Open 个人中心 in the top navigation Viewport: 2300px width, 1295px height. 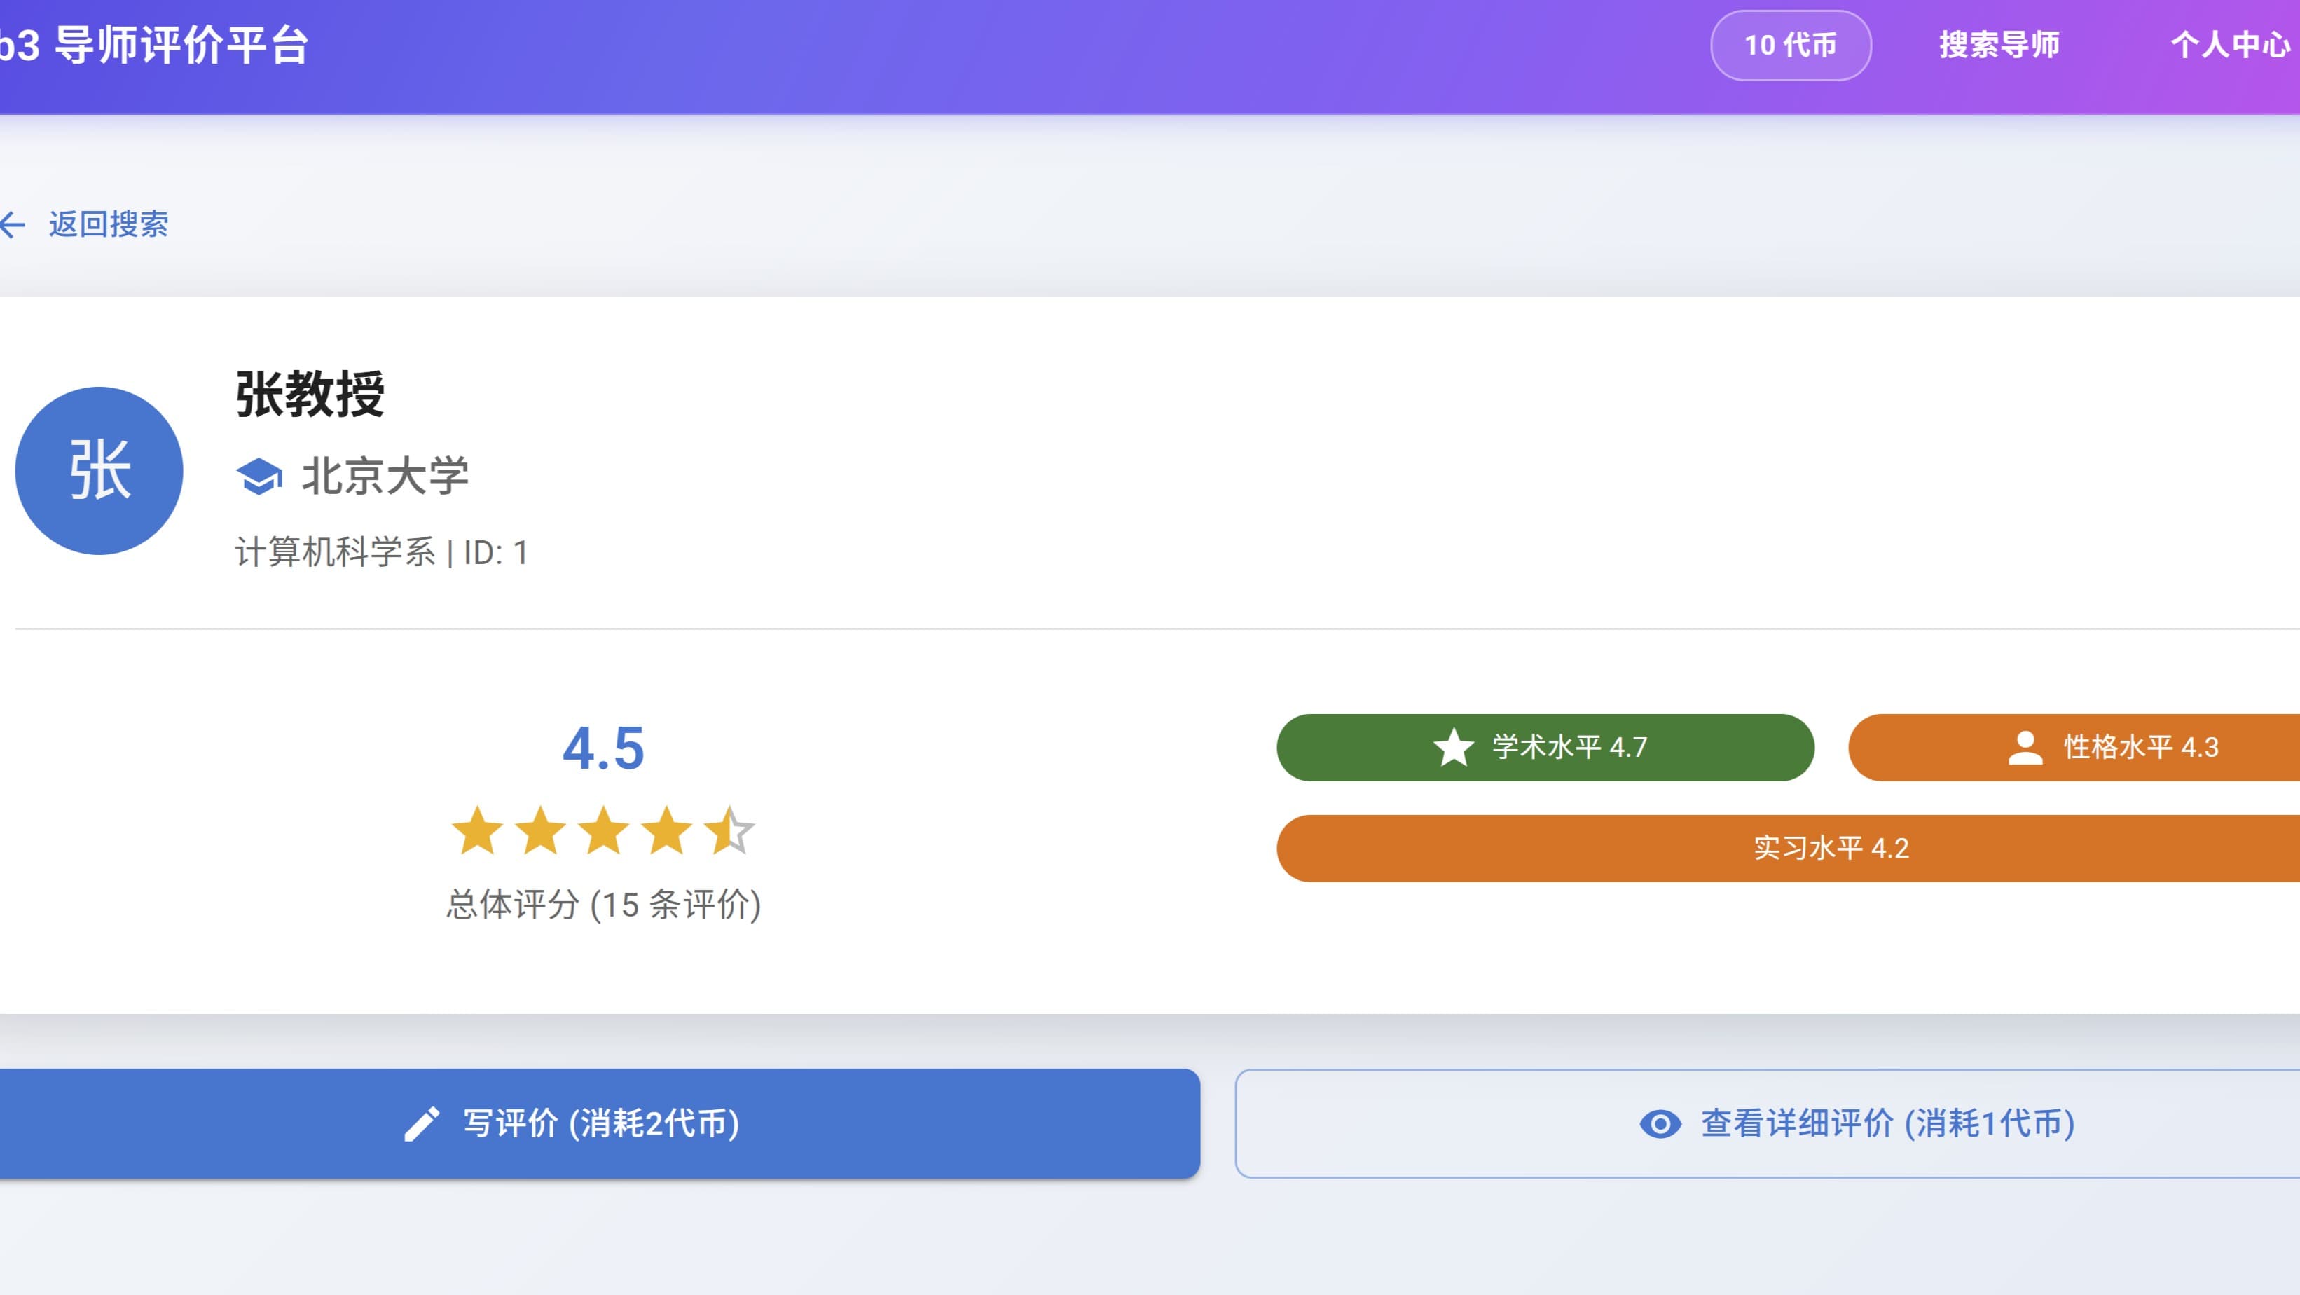[x=2229, y=45]
